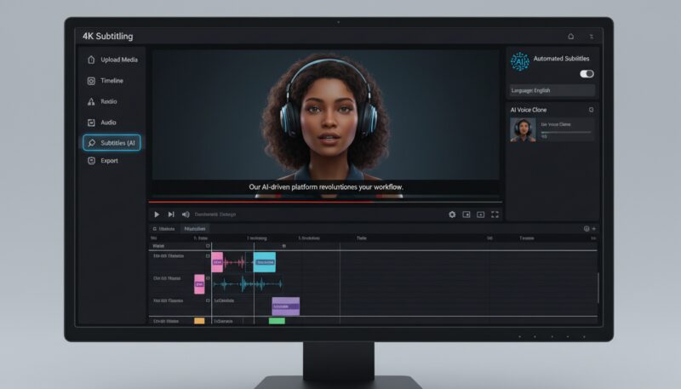
Task: Select the voice clone avatar thumbnail
Action: (523, 130)
